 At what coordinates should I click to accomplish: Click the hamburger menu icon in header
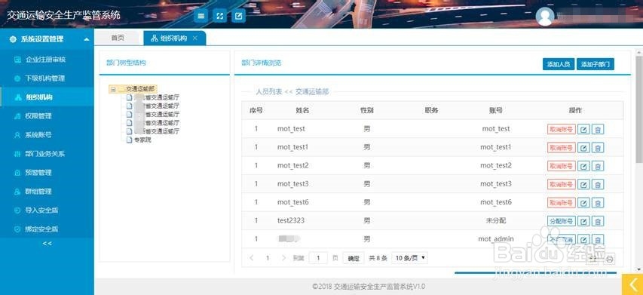[x=201, y=16]
